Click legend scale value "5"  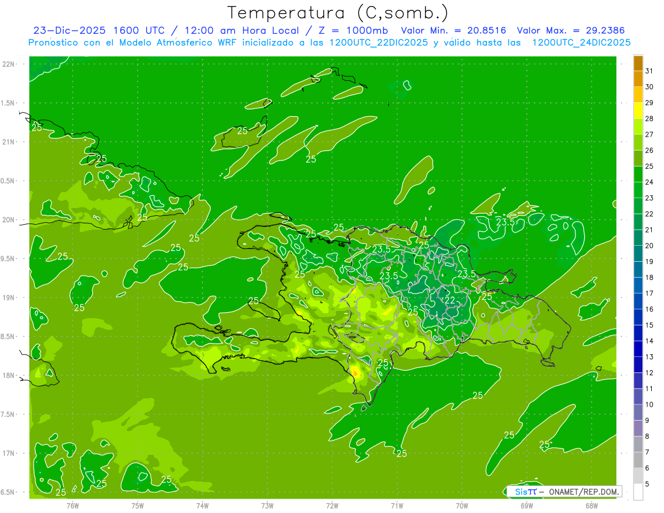click(x=648, y=484)
